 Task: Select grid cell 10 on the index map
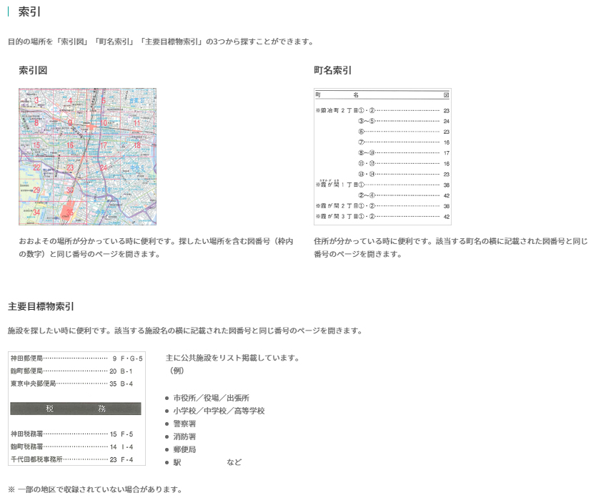coord(103,123)
